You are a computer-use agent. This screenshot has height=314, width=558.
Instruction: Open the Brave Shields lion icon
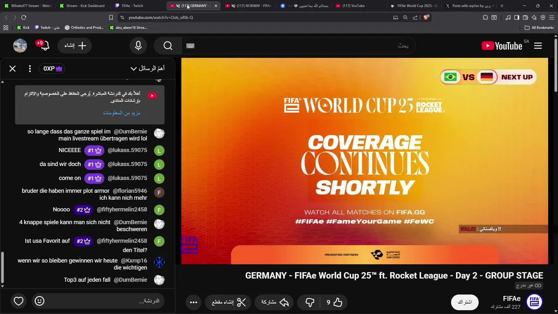427,17
